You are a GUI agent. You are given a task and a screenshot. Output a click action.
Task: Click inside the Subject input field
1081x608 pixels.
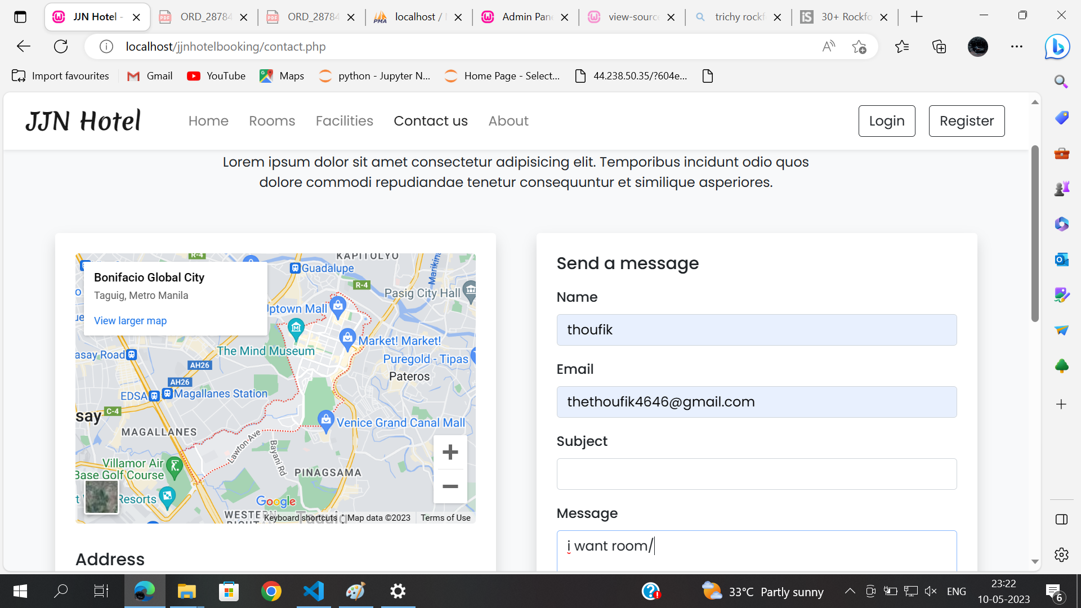(x=756, y=473)
